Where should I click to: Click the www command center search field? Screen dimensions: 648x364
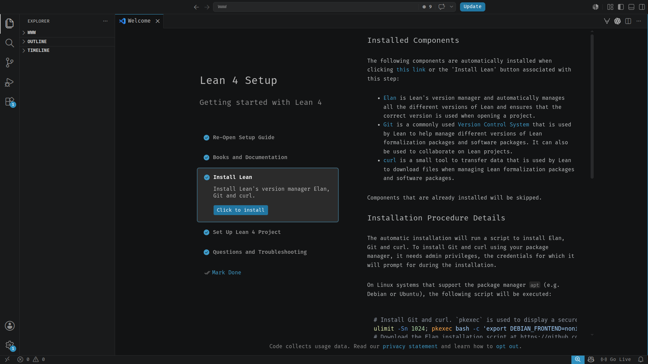(x=316, y=7)
